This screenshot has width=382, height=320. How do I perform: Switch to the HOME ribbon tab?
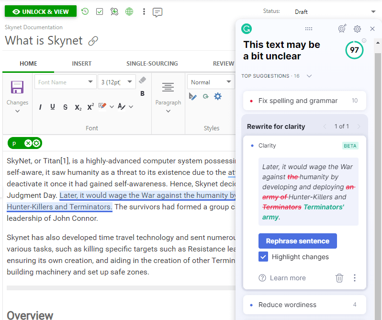pyautogui.click(x=28, y=64)
